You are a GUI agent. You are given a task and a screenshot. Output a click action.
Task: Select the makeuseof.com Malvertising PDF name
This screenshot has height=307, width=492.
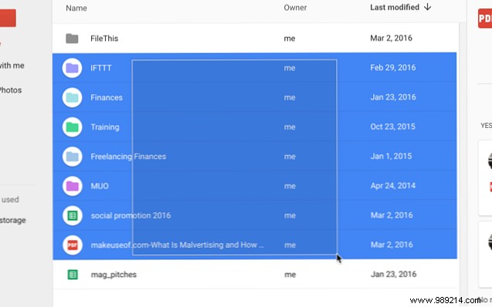tap(178, 245)
